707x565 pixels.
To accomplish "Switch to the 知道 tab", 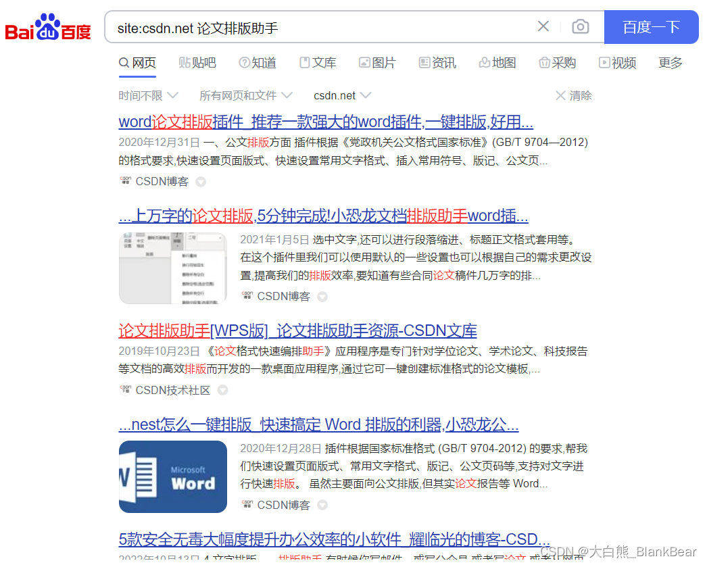I will point(258,63).
